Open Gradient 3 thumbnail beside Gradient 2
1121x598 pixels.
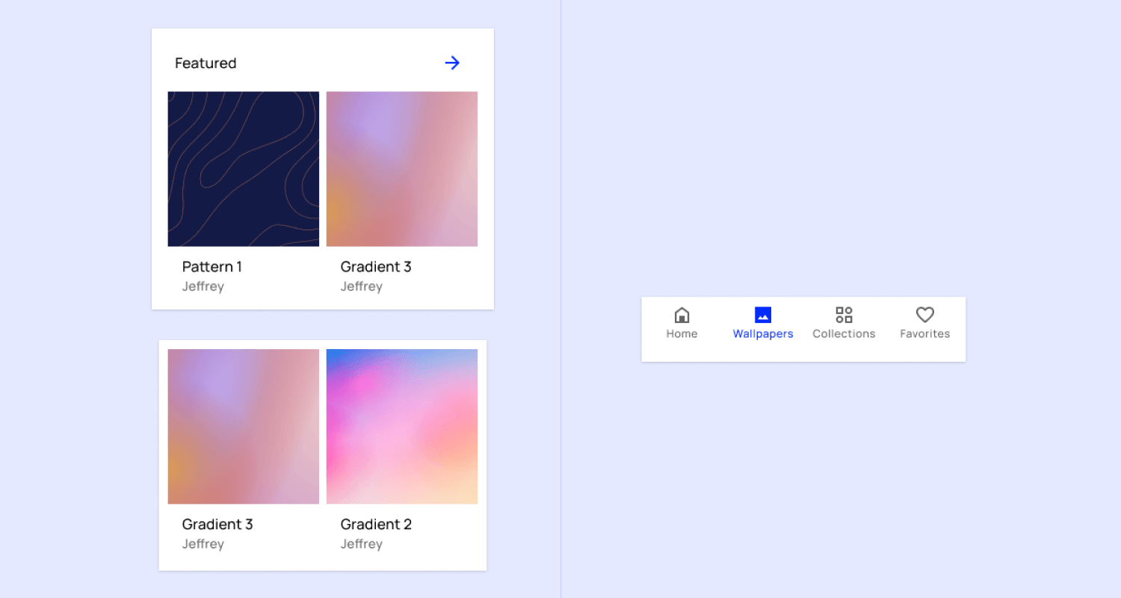pos(244,427)
